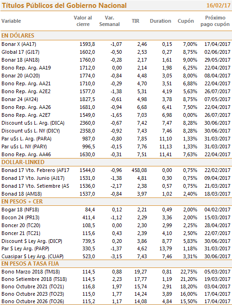Select the Bogar 18 (NF18) row label

click(20, 210)
